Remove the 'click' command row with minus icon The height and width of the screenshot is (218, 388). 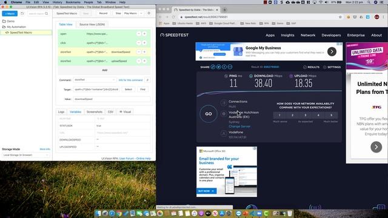(x=139, y=43)
